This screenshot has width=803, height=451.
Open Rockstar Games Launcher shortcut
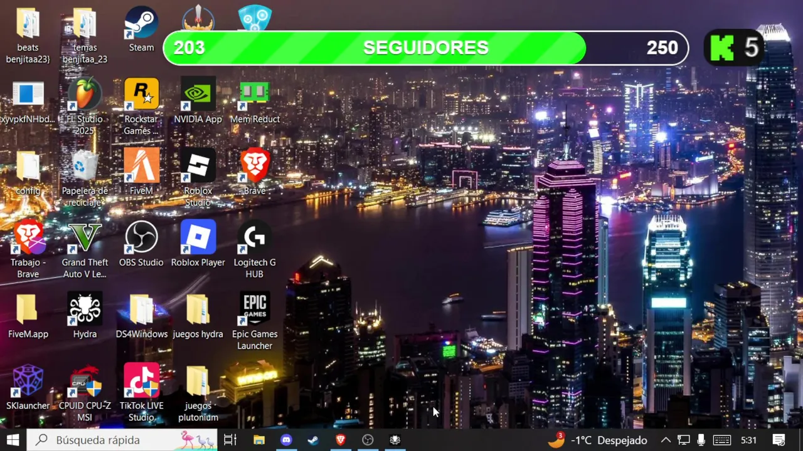tap(141, 106)
